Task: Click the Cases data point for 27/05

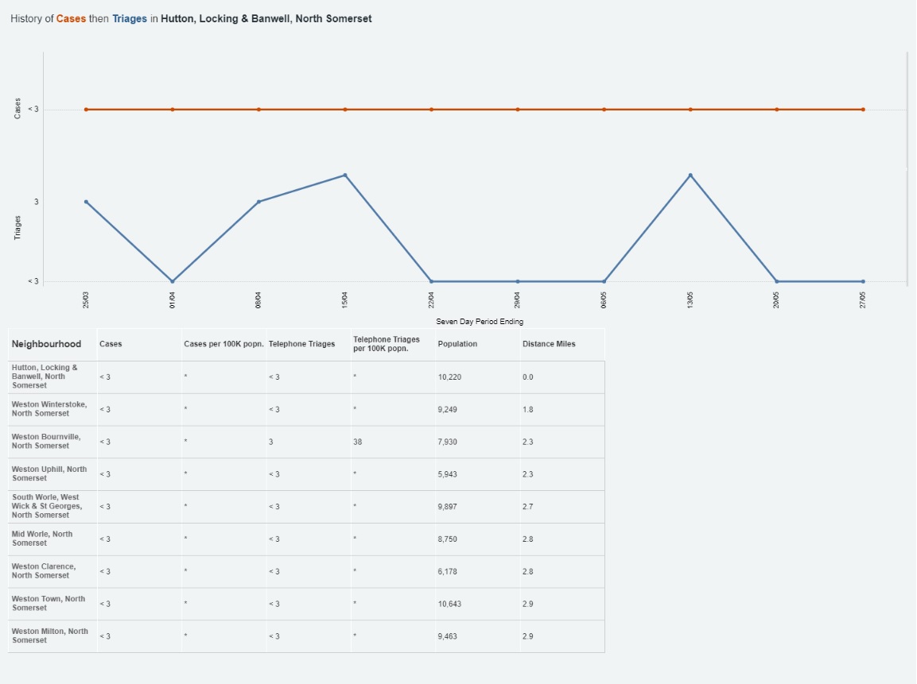Action: tap(863, 110)
